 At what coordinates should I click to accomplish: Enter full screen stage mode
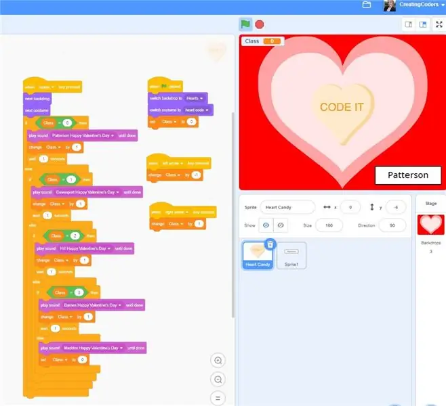439,24
